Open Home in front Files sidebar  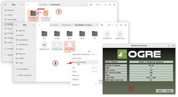pyautogui.click(x=25, y=35)
